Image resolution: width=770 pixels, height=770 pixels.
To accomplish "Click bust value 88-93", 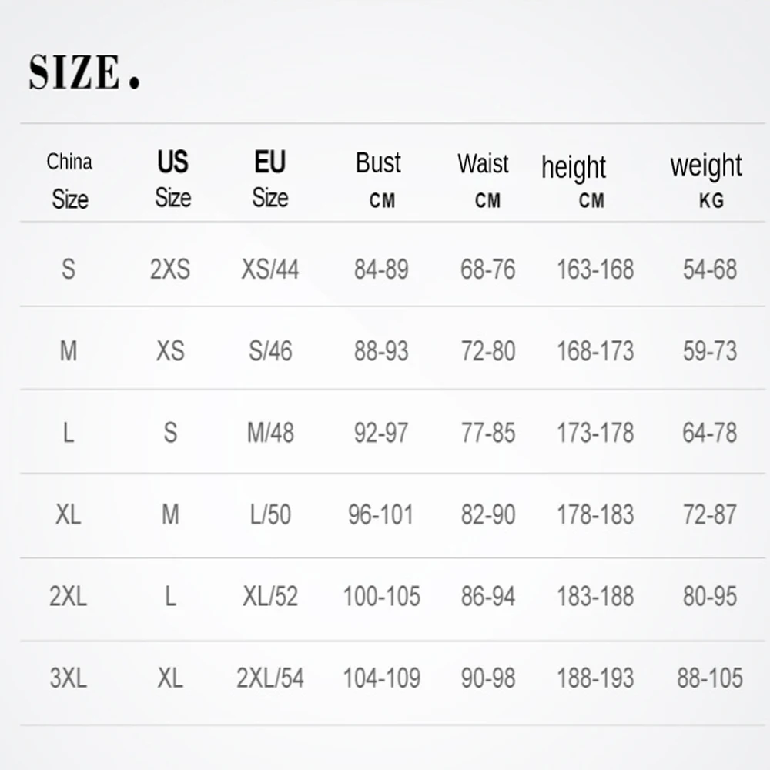I will tap(381, 351).
